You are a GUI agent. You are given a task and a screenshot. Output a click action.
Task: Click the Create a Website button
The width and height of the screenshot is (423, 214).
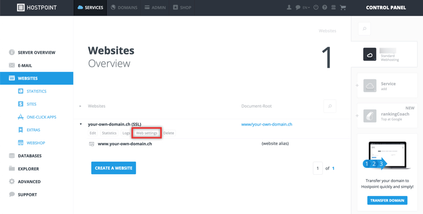point(114,168)
